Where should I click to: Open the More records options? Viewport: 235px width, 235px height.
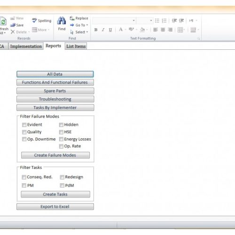41,30
